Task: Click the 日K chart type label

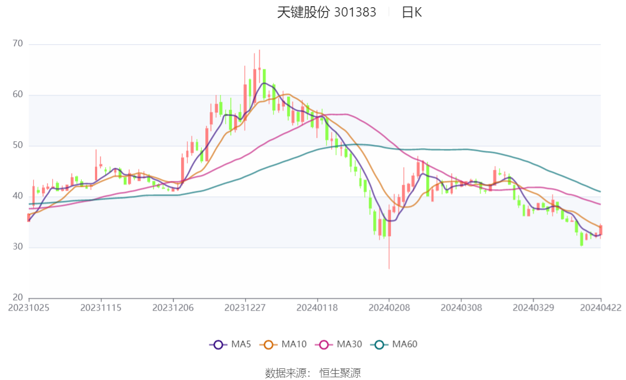Action: pos(412,13)
